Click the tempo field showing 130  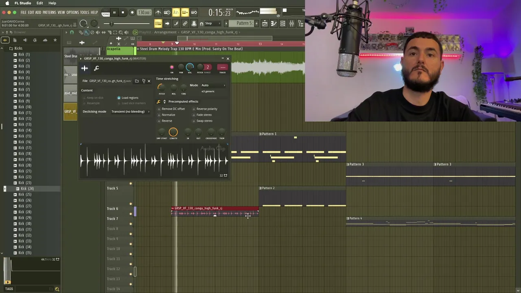(x=144, y=13)
